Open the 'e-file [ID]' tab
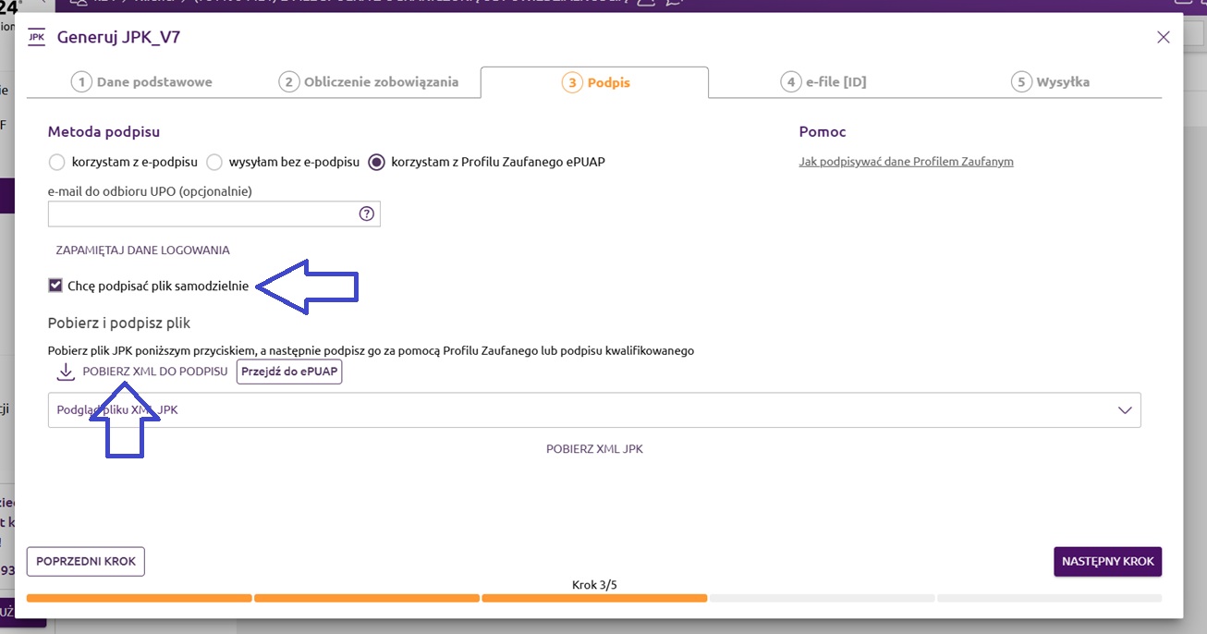 point(823,82)
